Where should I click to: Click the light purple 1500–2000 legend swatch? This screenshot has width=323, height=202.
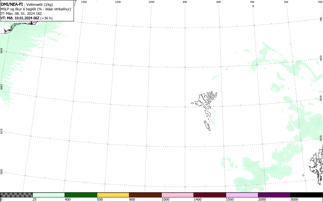pyautogui.click(x=242, y=195)
